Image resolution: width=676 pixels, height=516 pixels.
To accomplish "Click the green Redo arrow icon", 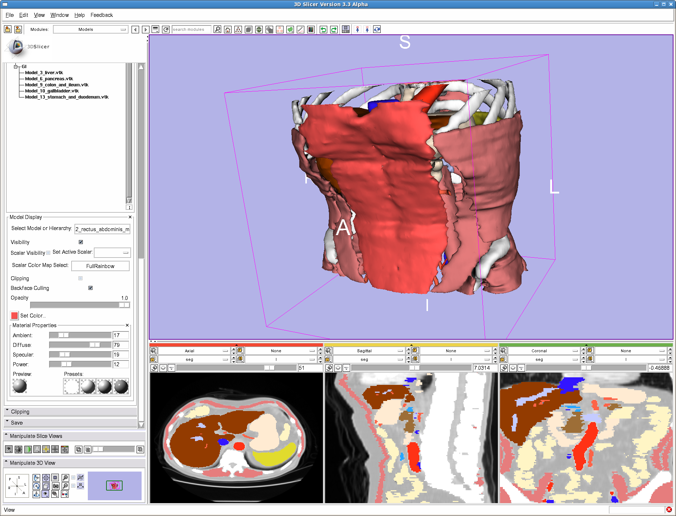I will [334, 30].
